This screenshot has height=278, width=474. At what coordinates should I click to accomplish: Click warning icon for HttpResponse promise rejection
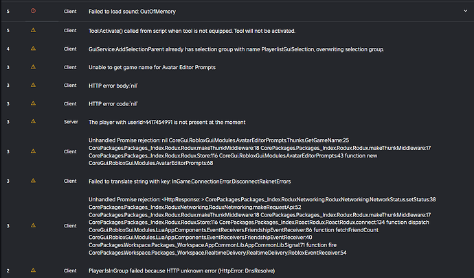(x=33, y=225)
